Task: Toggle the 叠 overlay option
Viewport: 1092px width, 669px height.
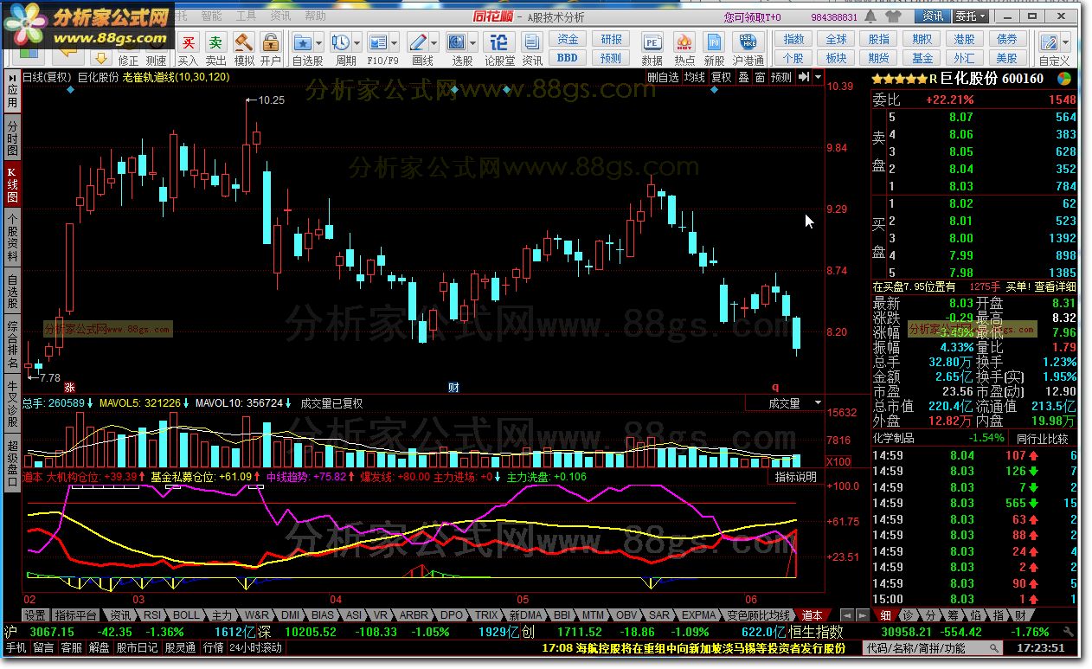Action: (x=742, y=77)
